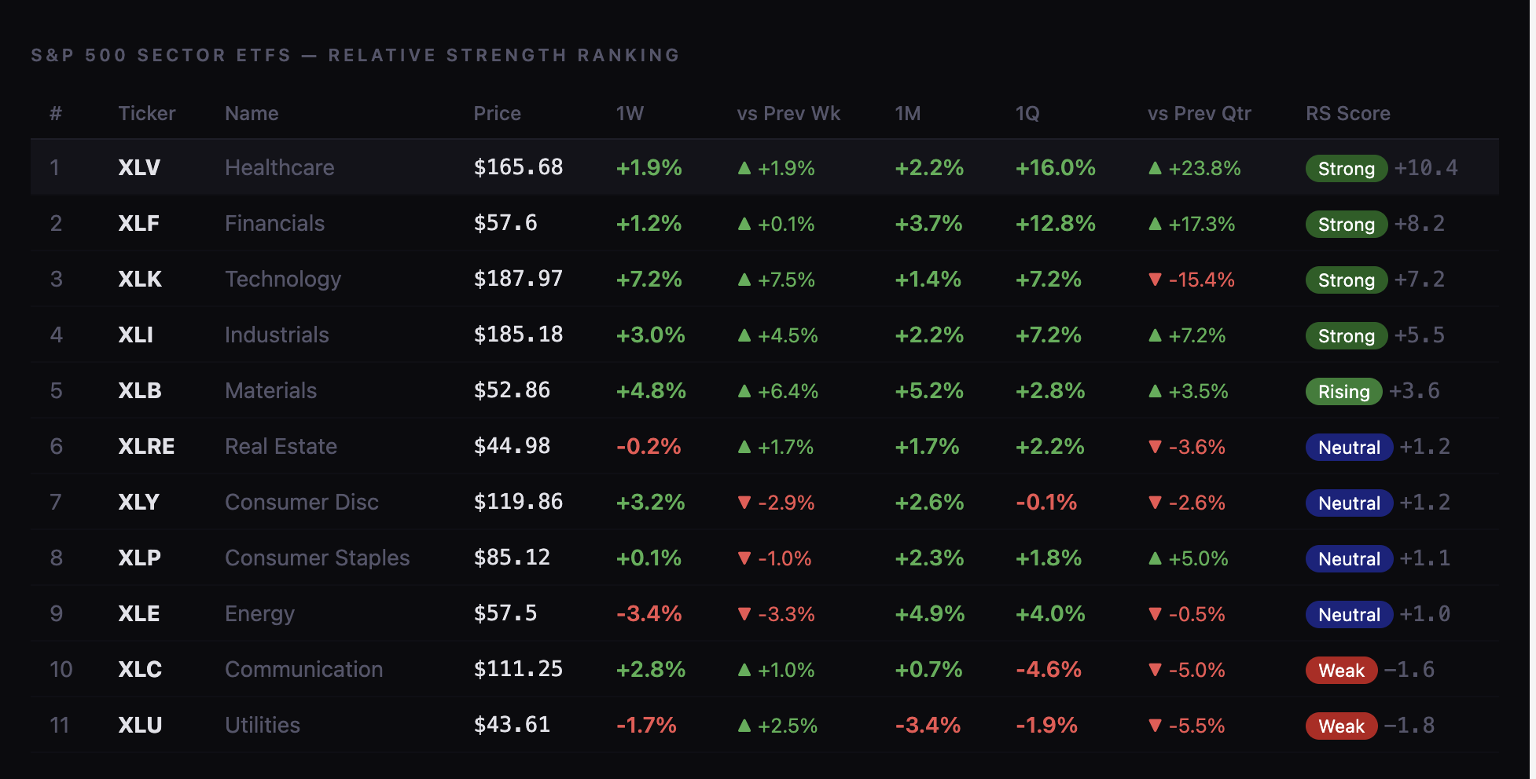
Task: Click the vs Prev Qtr column header
Action: coord(1199,113)
